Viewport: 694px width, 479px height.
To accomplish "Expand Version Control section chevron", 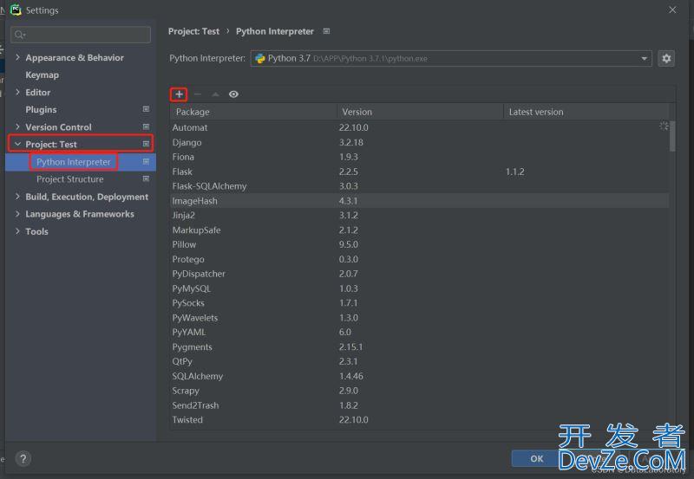I will 17,126.
